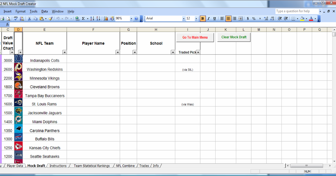Switch to Player Data sheet tab
Image resolution: width=336 pixels, height=176 pixels.
pyautogui.click(x=15, y=166)
